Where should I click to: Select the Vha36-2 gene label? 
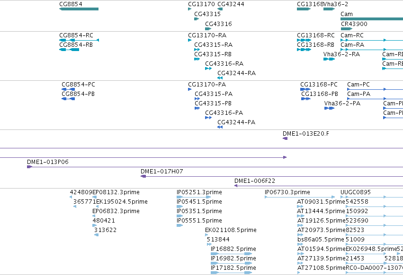[336, 4]
